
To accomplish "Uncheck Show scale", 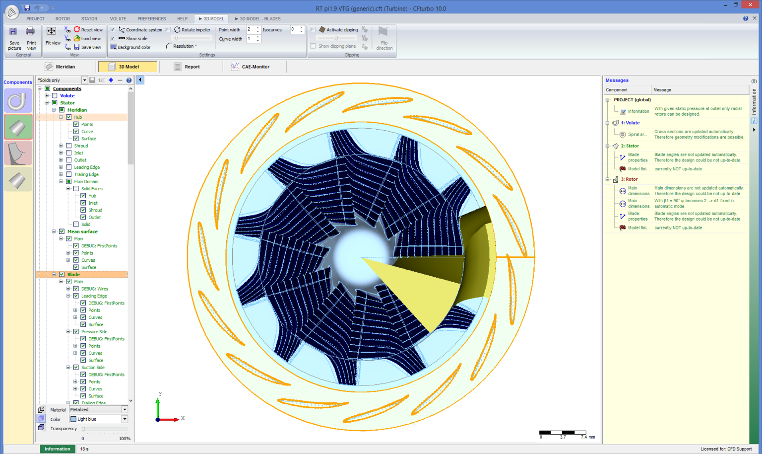I will point(113,38).
